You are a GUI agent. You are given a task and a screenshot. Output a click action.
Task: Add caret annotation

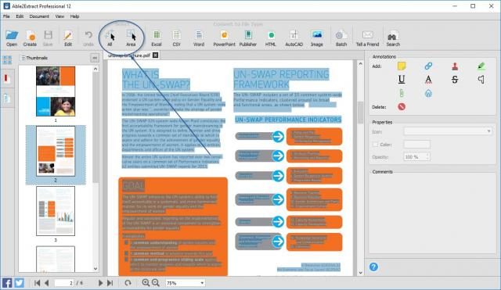(481, 79)
